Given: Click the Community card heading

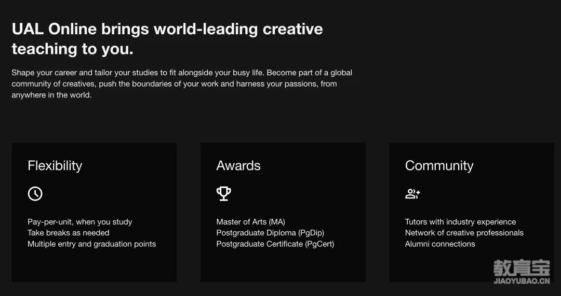Looking at the screenshot, I should click(439, 166).
